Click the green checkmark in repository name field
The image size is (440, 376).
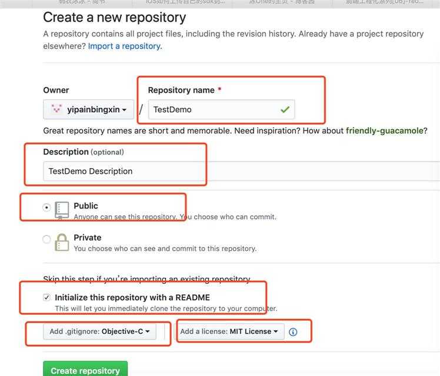pos(285,109)
